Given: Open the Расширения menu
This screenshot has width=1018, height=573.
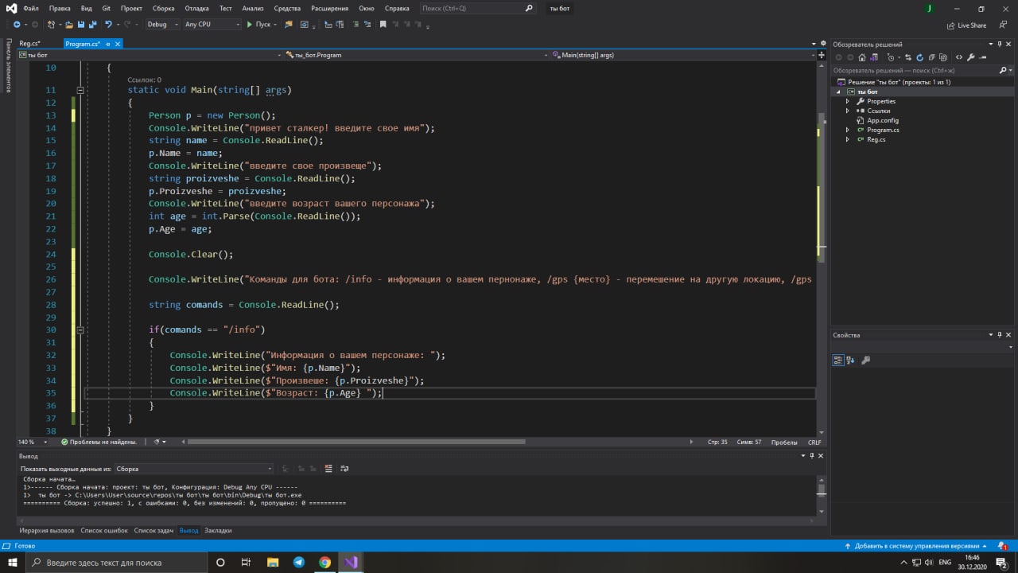Looking at the screenshot, I should click(x=329, y=8).
